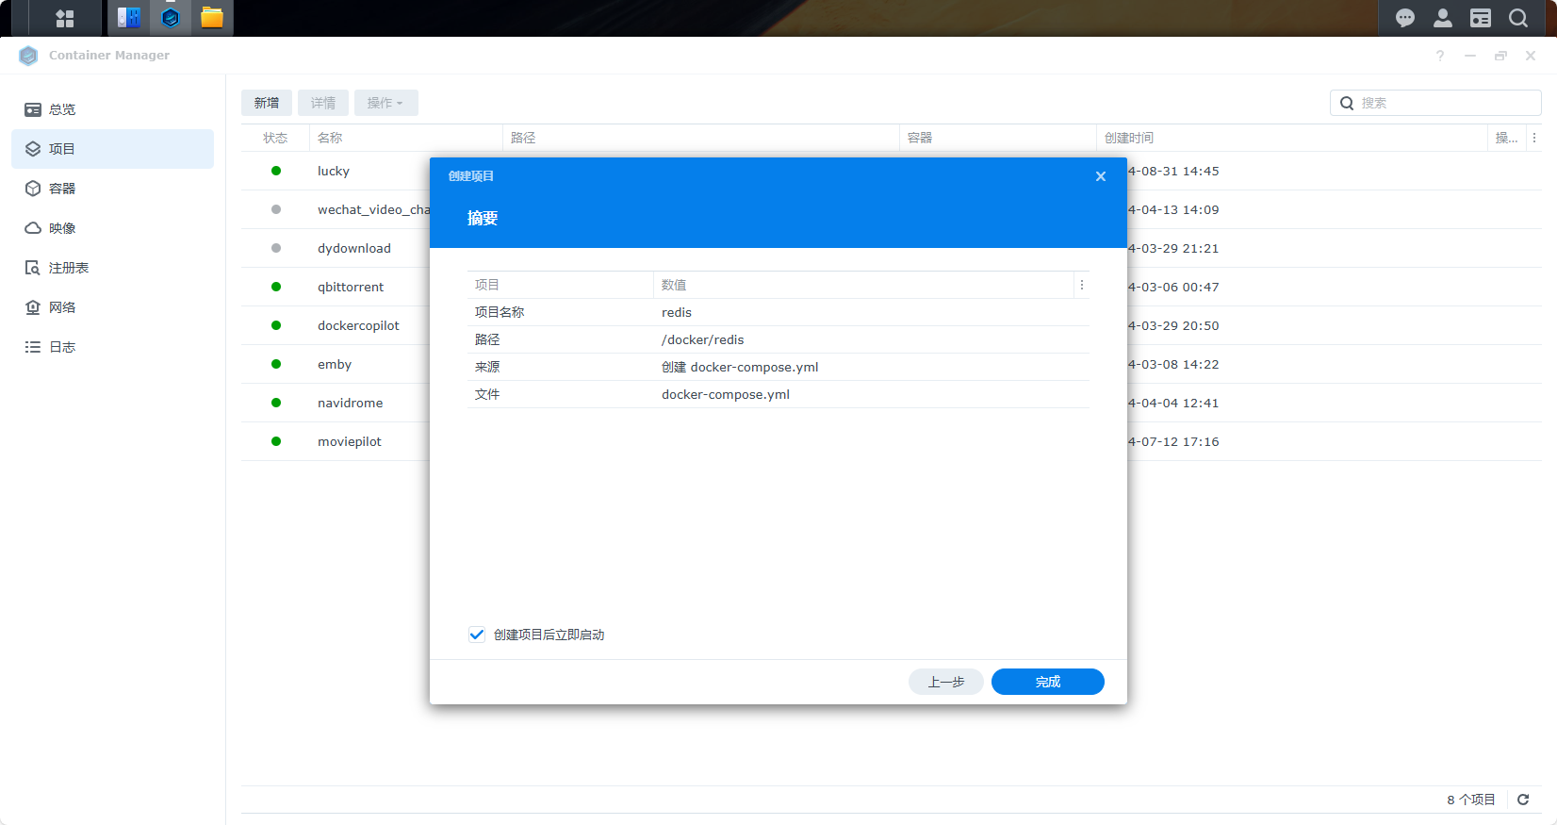
Task: Open the widgets panel icon
Action: 1481,18
